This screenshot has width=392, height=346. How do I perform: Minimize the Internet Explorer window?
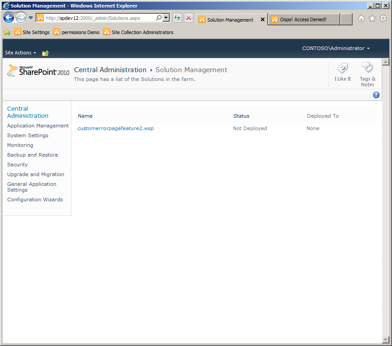(x=371, y=5)
